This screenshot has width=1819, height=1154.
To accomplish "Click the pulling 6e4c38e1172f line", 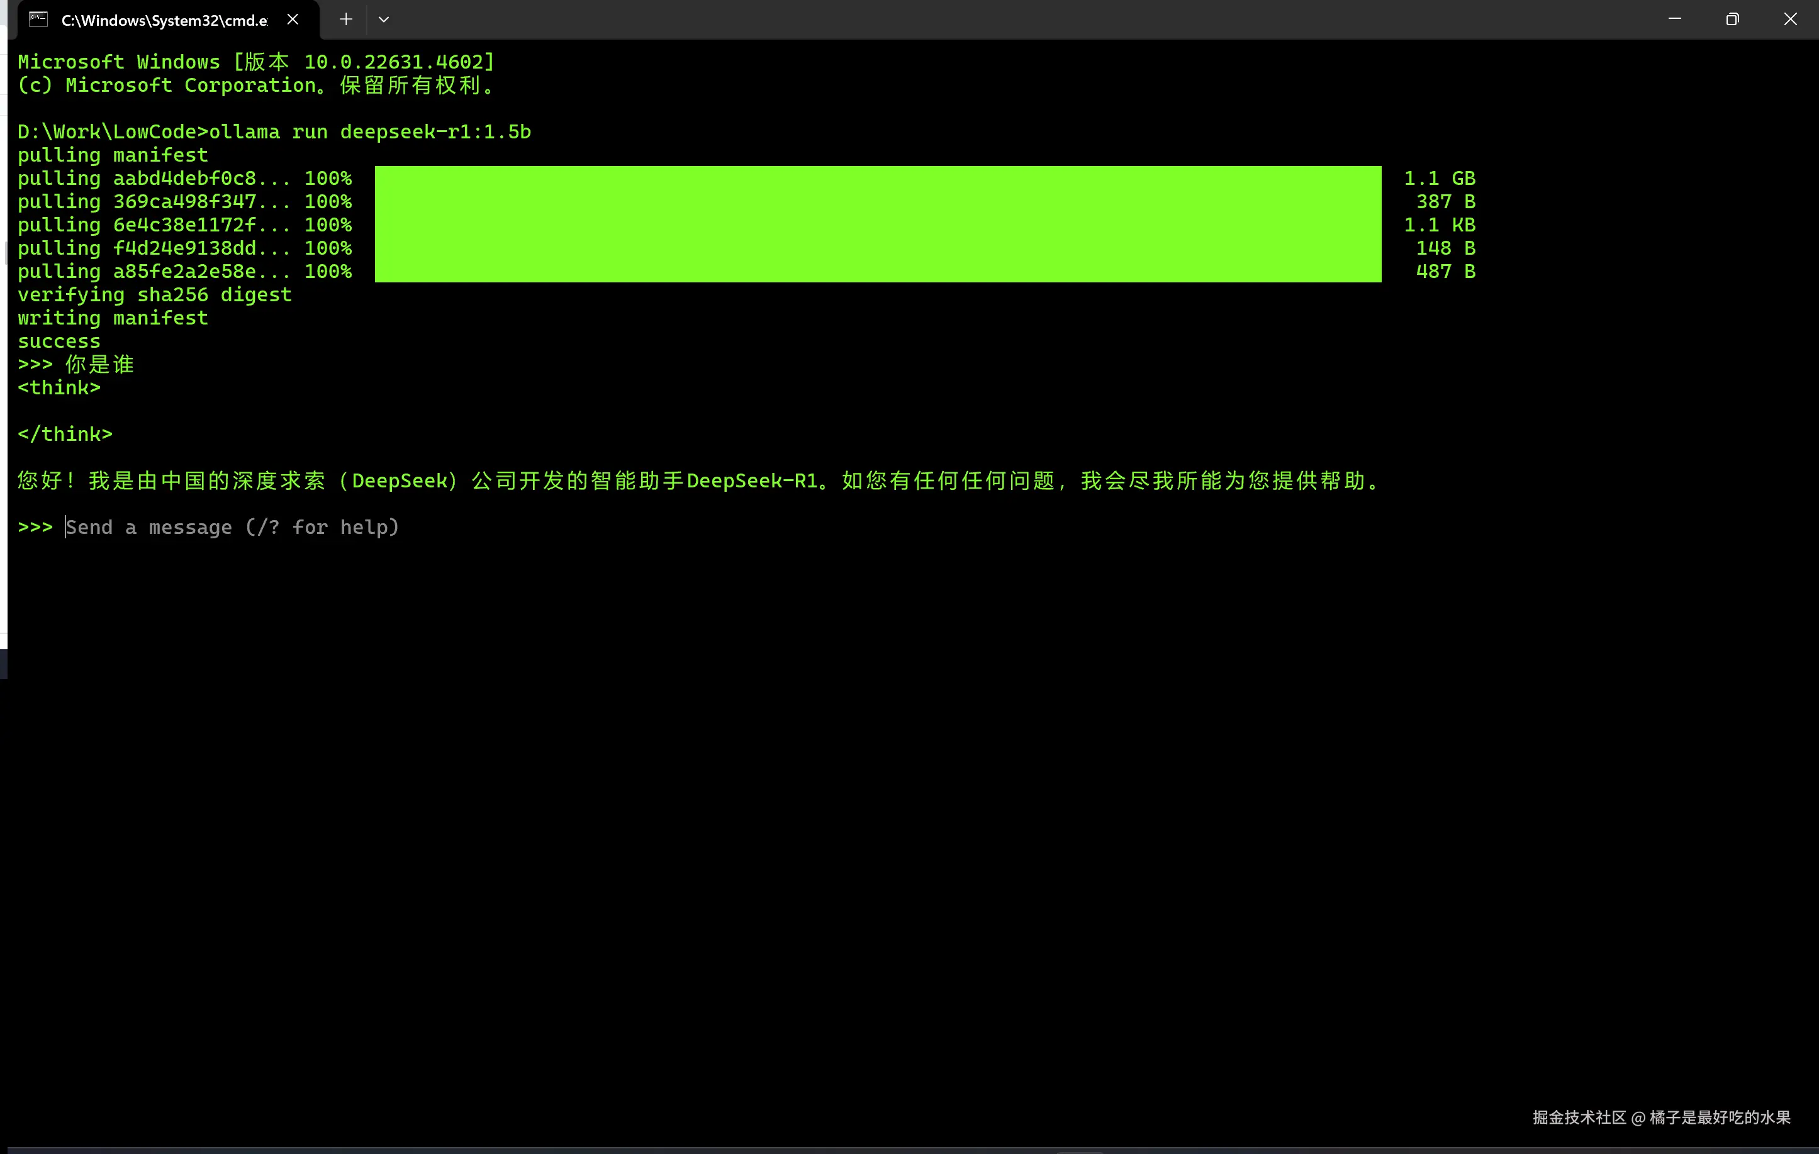I will click(185, 225).
